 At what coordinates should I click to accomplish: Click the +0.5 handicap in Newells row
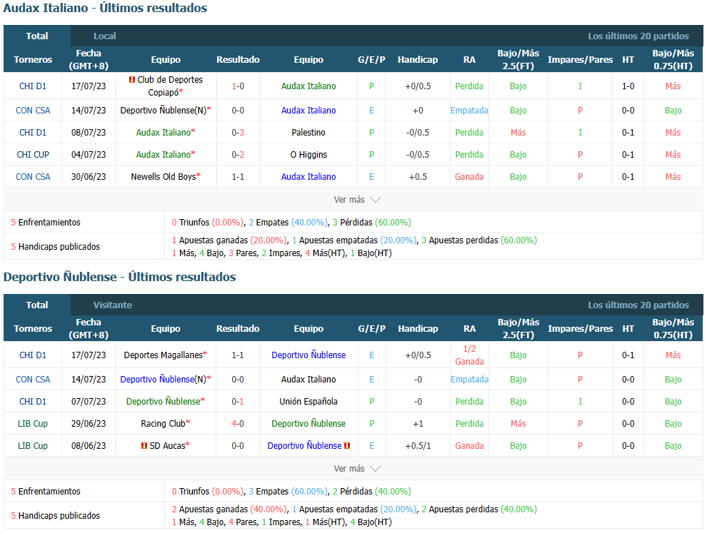[x=418, y=177]
